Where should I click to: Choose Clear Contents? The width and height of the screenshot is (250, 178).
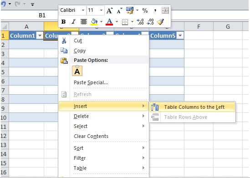pos(104,136)
